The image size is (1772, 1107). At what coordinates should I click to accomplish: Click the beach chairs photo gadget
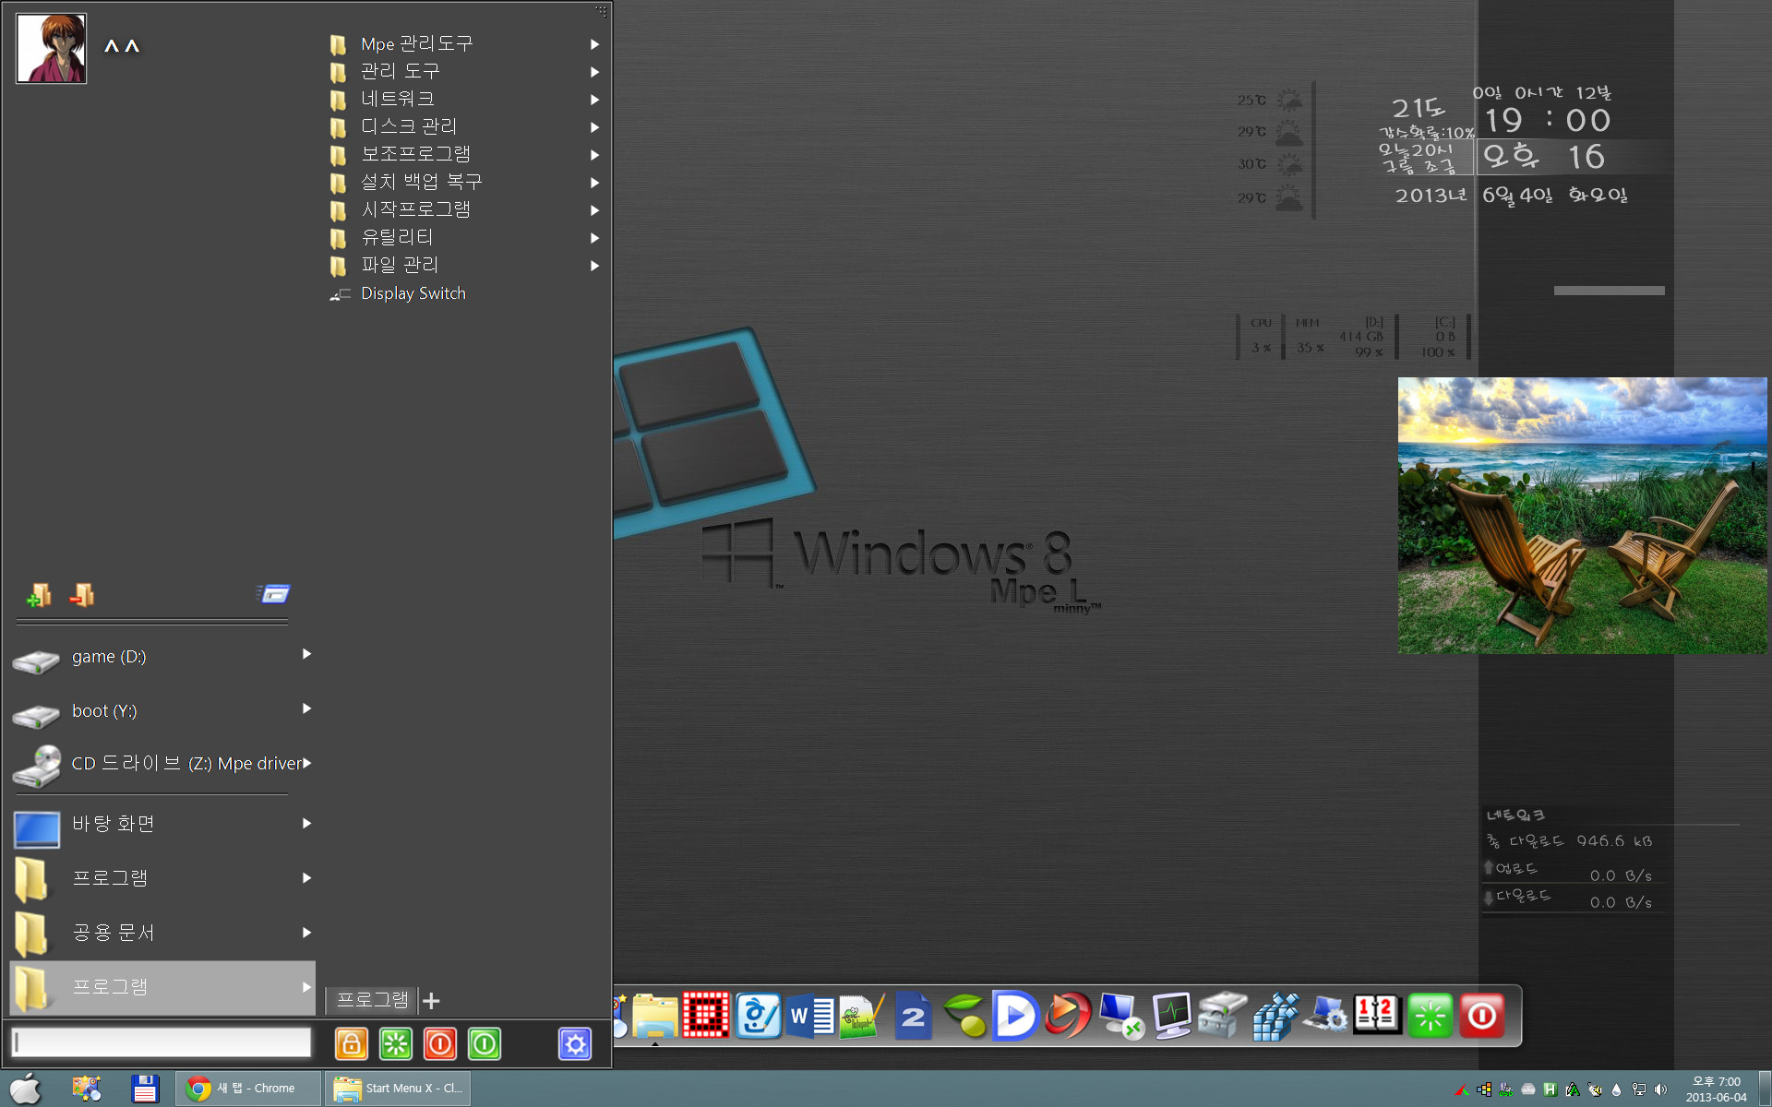pyautogui.click(x=1582, y=516)
